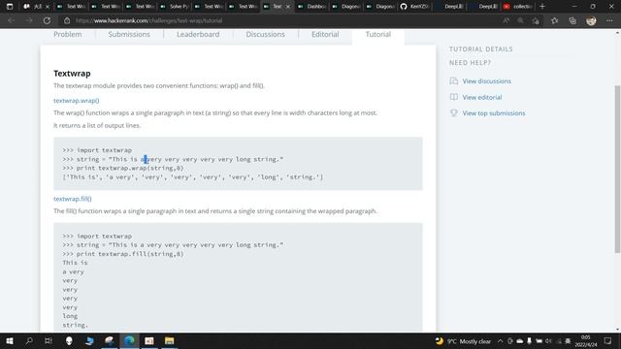
Task: Show hidden system tray icons
Action: click(501, 341)
